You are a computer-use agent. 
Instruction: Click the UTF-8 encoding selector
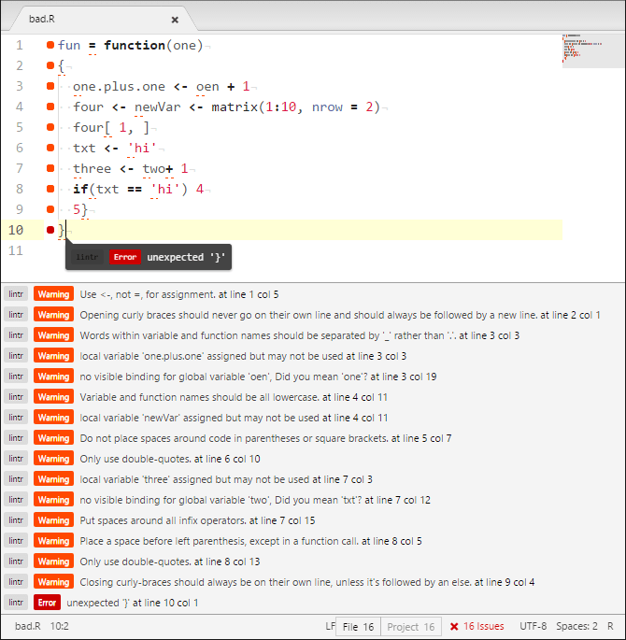click(533, 626)
